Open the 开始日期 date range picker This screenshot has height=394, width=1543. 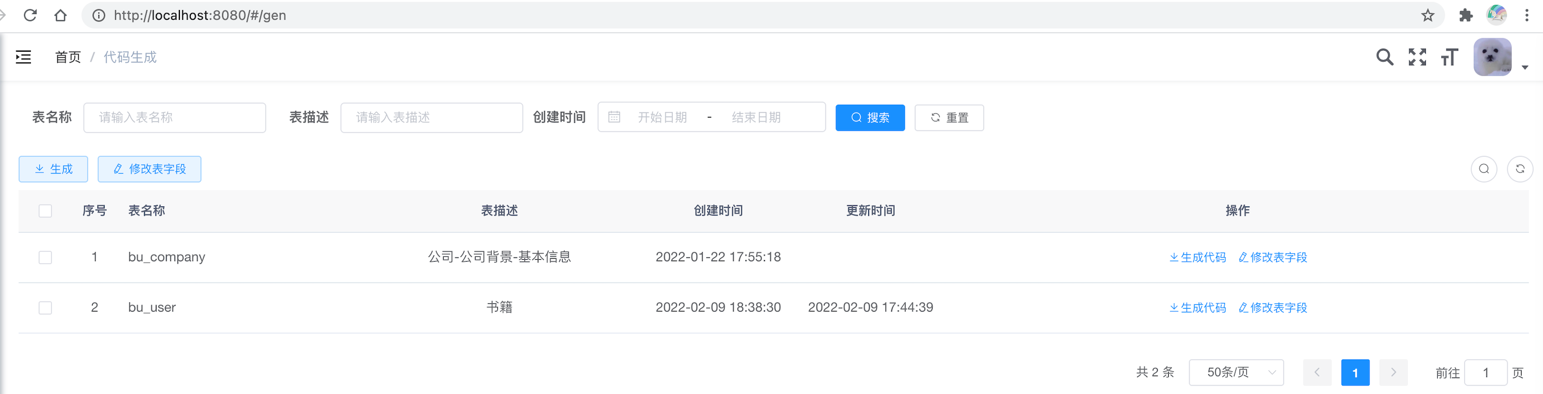tap(662, 118)
